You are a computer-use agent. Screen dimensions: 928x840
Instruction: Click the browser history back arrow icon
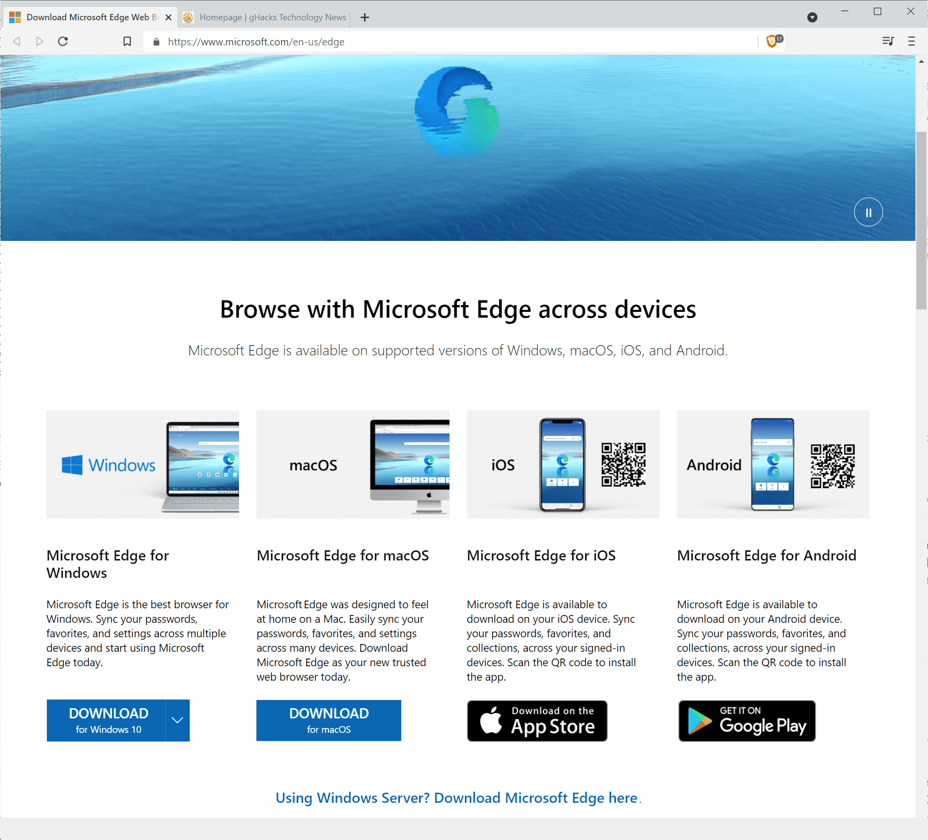click(15, 41)
